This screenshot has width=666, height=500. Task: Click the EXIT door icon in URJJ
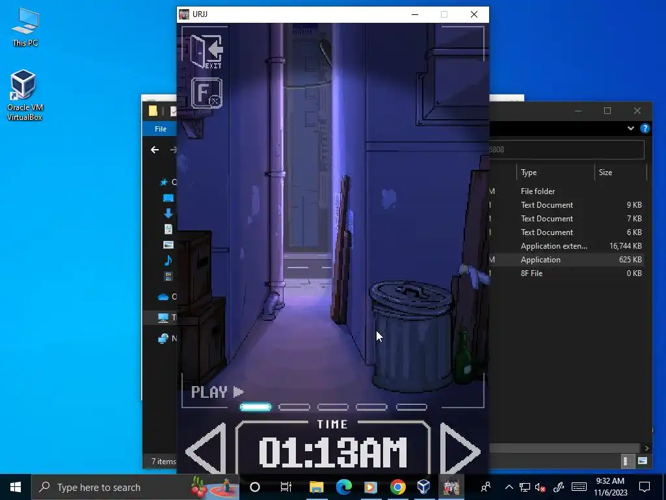207,51
